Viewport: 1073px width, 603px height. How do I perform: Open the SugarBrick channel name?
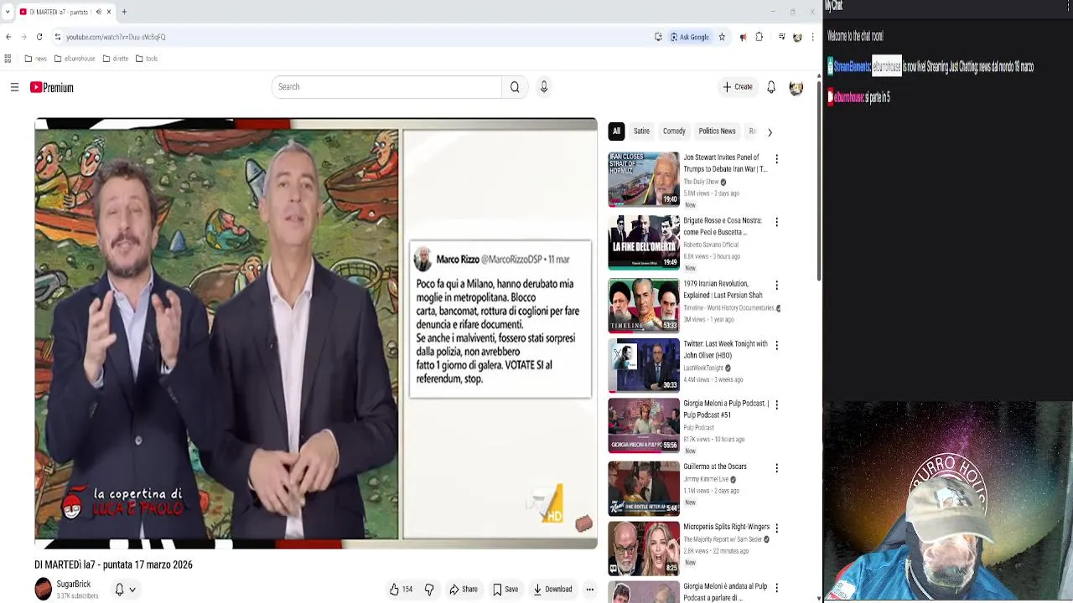[x=74, y=584]
